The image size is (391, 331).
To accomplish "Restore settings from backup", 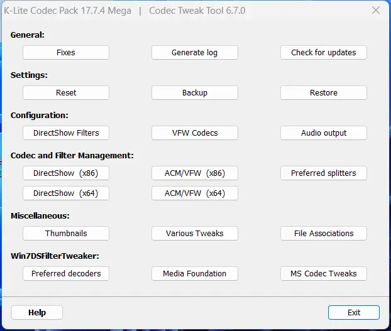I will coord(324,93).
